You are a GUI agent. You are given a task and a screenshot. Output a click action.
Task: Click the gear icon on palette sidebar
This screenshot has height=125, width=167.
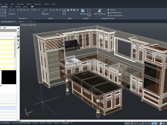pos(18,36)
